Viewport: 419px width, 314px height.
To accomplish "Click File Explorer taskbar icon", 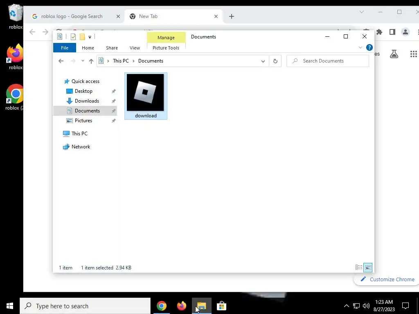I will (x=201, y=306).
